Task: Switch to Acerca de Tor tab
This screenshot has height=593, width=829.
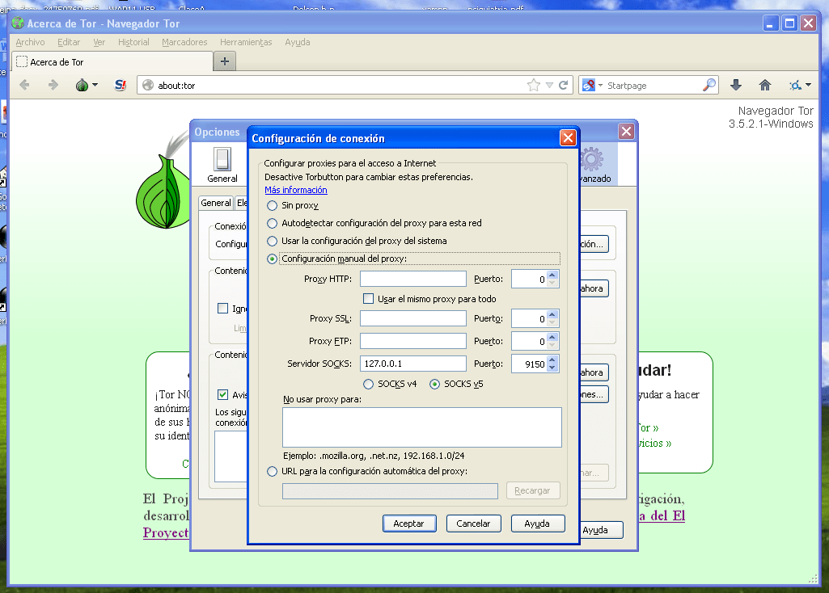Action: [x=112, y=61]
